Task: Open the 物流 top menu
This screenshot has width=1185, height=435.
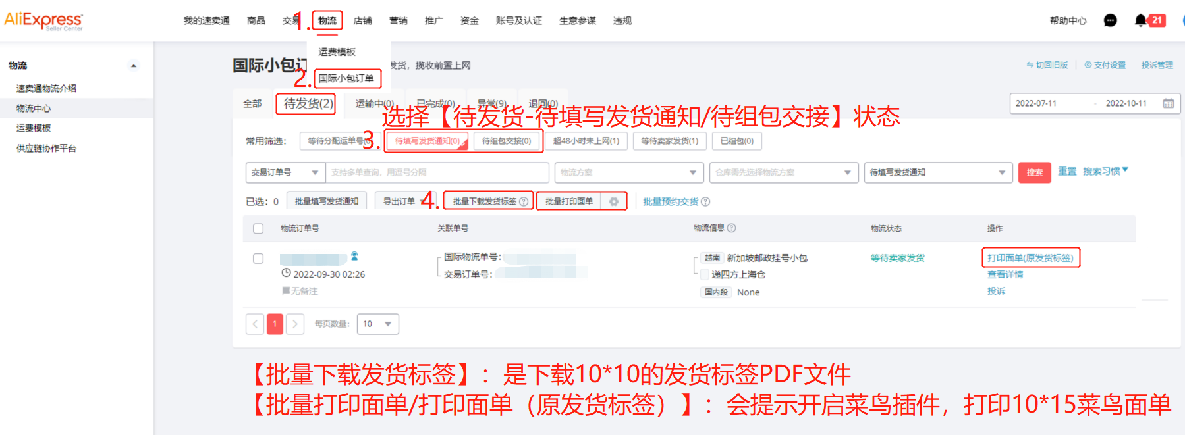Action: tap(327, 21)
